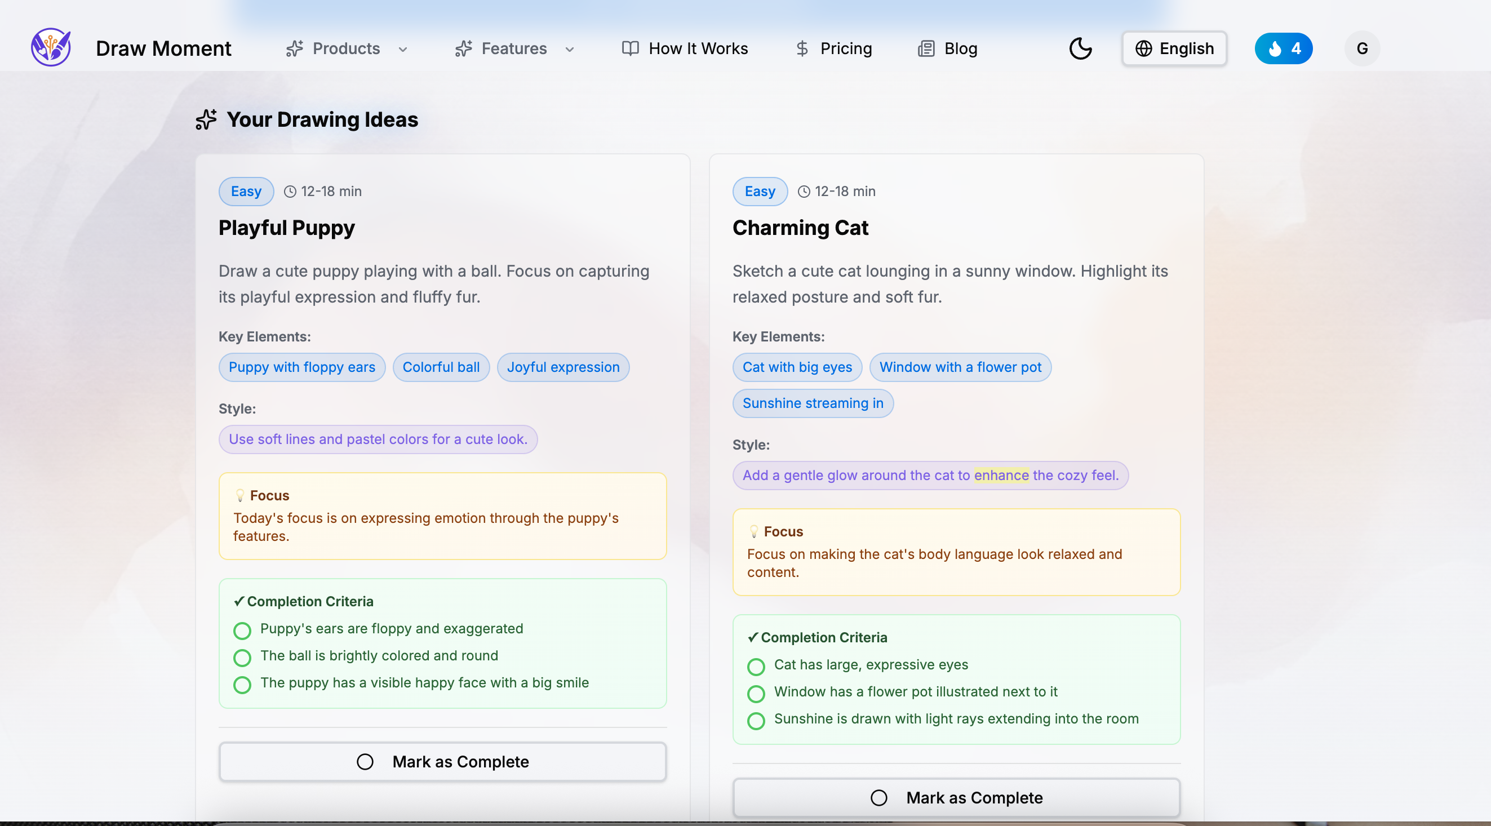Toggle dark mode moon icon

[x=1080, y=48]
